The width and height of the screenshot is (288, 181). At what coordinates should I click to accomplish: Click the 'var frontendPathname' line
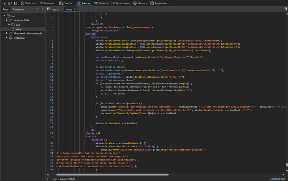[x=140, y=77]
